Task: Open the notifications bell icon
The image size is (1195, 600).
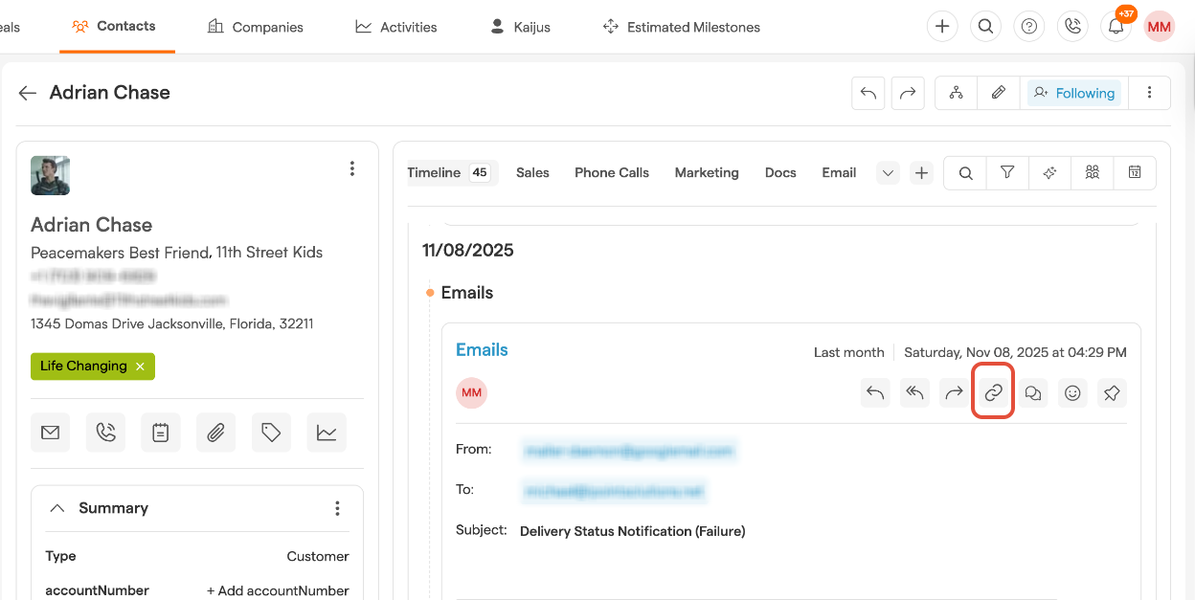Action: point(1116,27)
